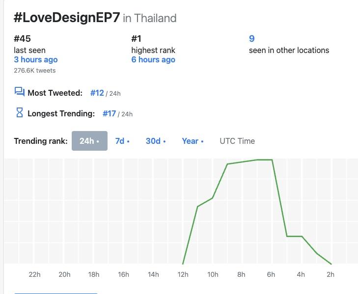Open the #17 Longest Trending rank link
Viewport: 358px width, 294px height.
[x=109, y=113]
